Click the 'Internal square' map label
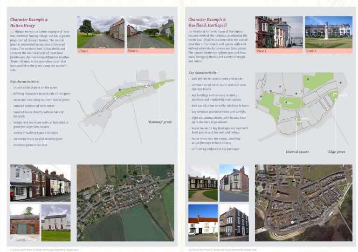358x252 pixels. coord(297,152)
